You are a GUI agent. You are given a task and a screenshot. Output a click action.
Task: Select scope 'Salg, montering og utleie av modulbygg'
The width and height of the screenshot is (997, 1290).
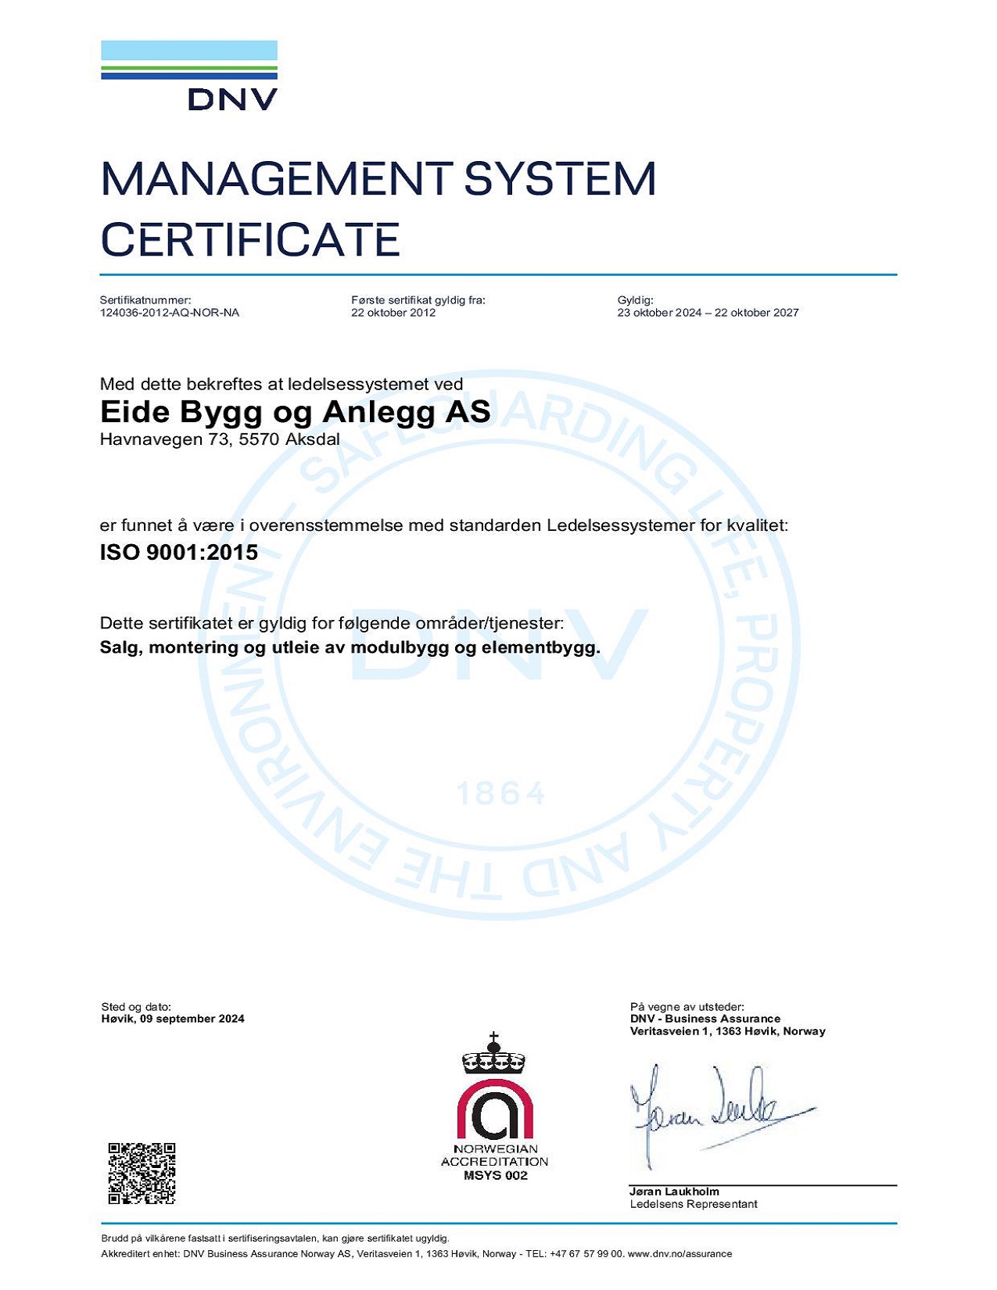tap(350, 647)
